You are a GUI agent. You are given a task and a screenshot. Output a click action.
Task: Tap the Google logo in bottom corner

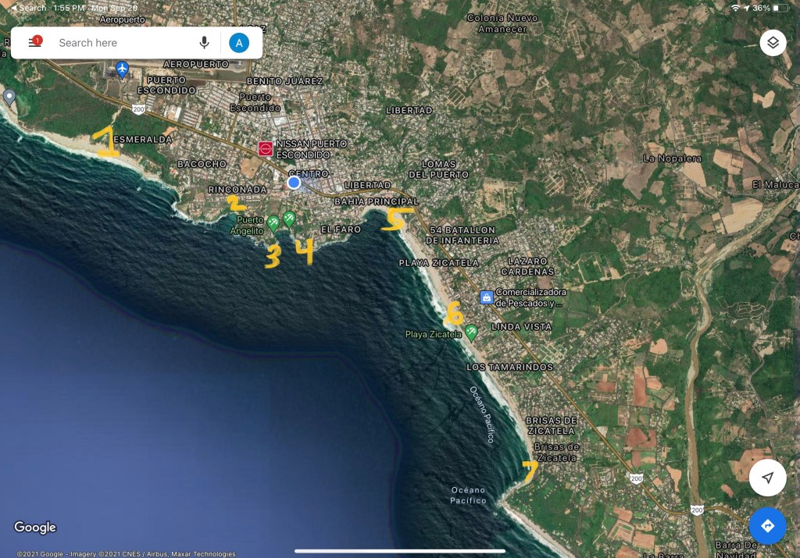[x=35, y=528]
